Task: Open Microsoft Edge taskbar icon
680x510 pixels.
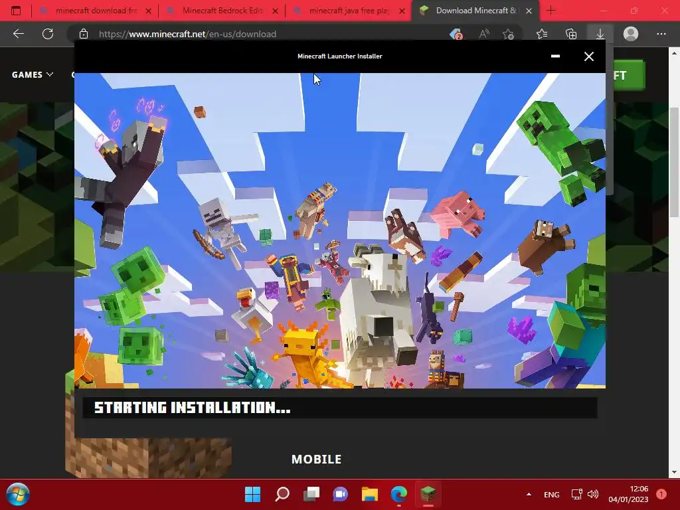Action: [x=398, y=494]
